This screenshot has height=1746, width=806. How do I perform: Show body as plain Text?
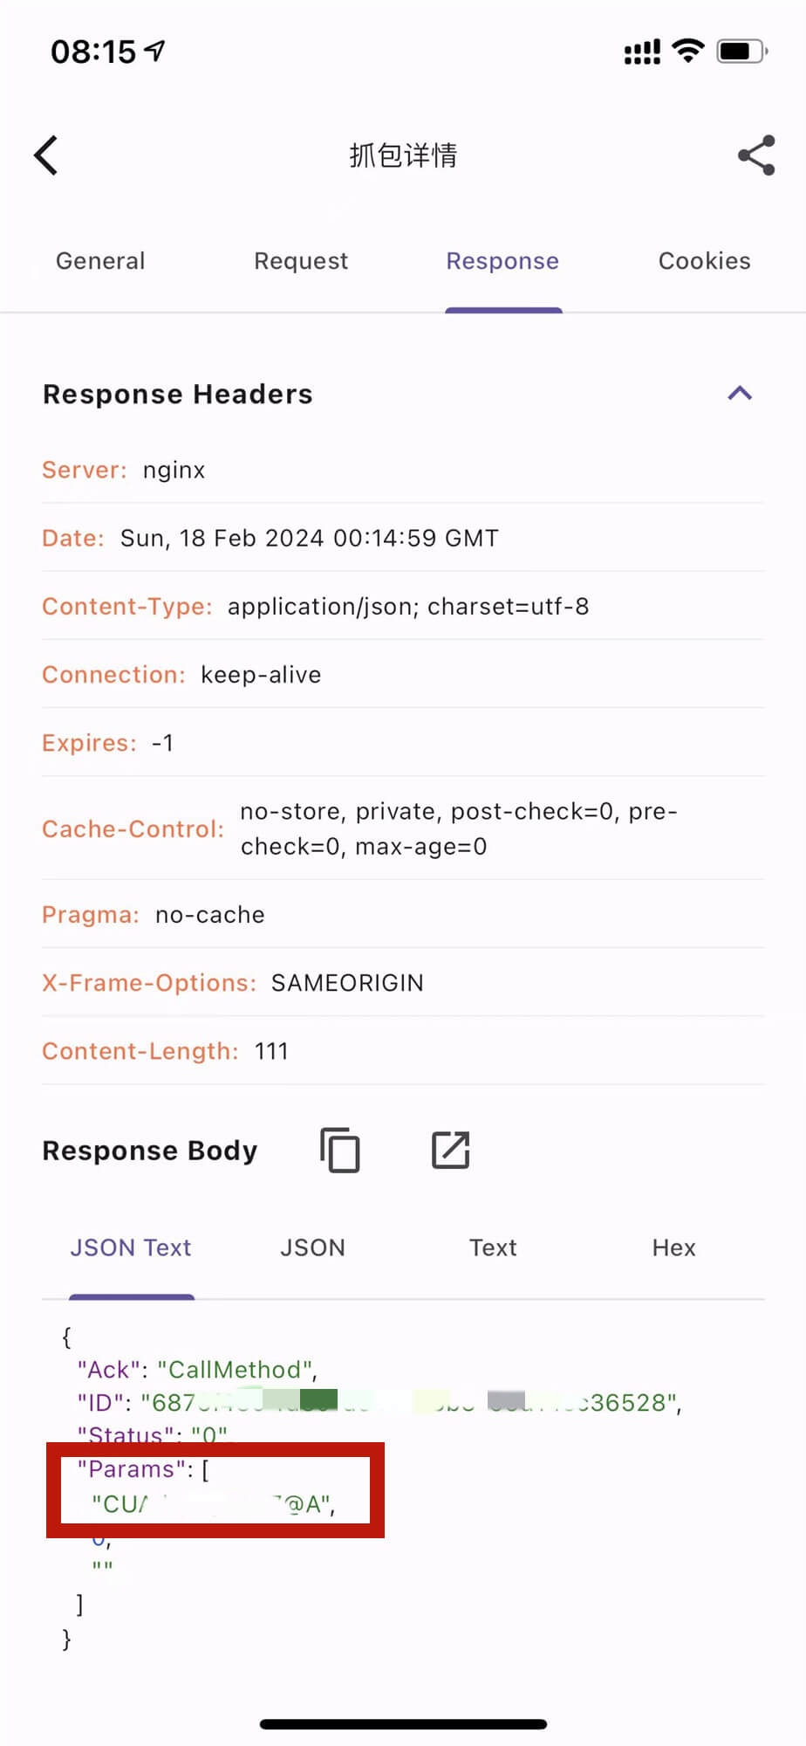point(493,1248)
